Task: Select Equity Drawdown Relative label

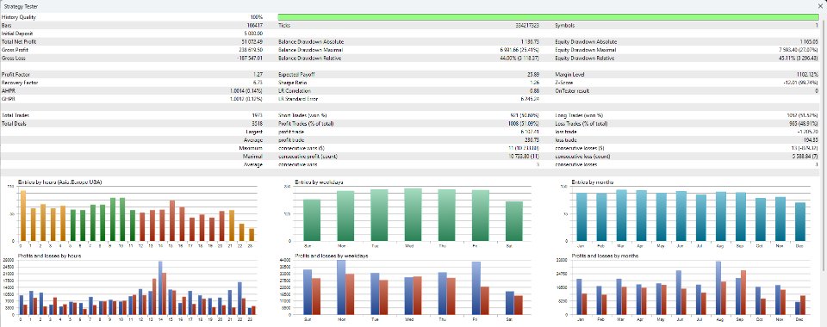Action: pyautogui.click(x=585, y=58)
